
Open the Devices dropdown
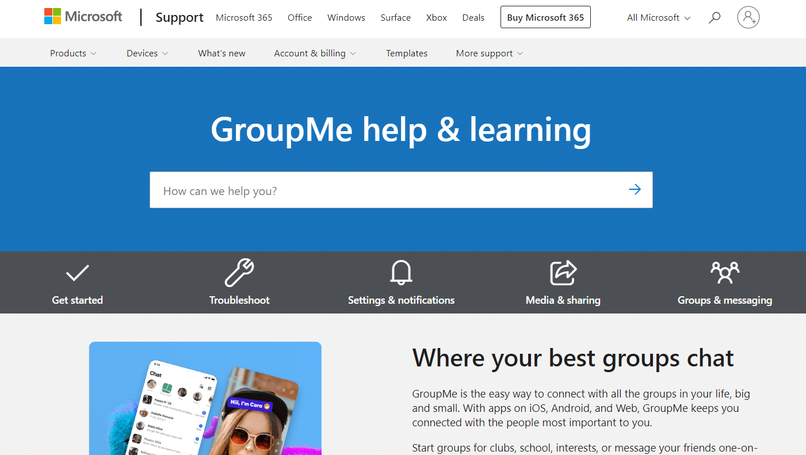[147, 52]
